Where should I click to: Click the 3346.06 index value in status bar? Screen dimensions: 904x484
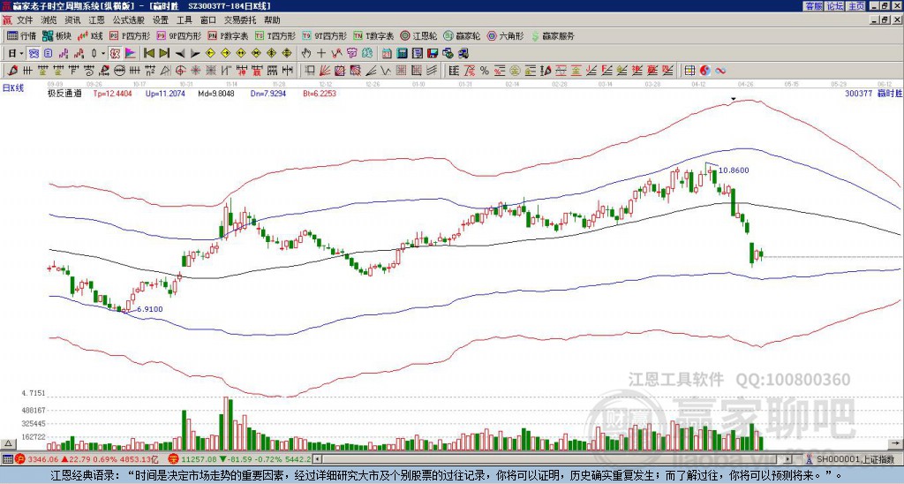pyautogui.click(x=42, y=459)
